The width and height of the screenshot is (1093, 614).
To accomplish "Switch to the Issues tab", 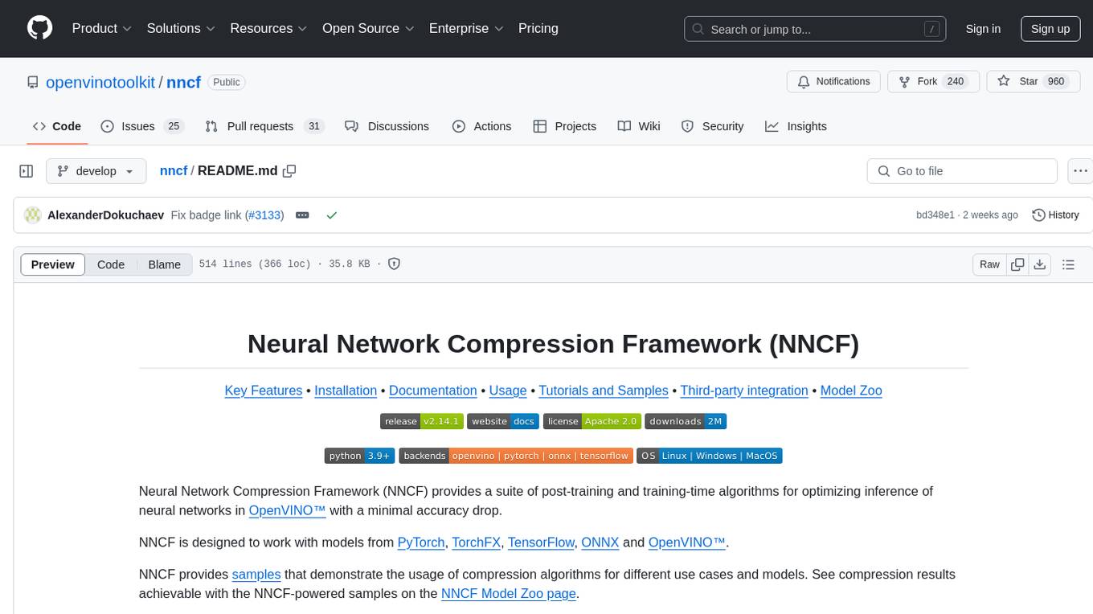I will [x=142, y=126].
